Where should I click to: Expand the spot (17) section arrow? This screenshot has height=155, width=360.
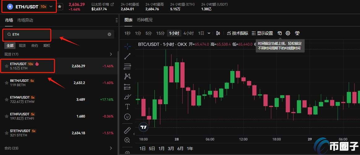point(111,54)
